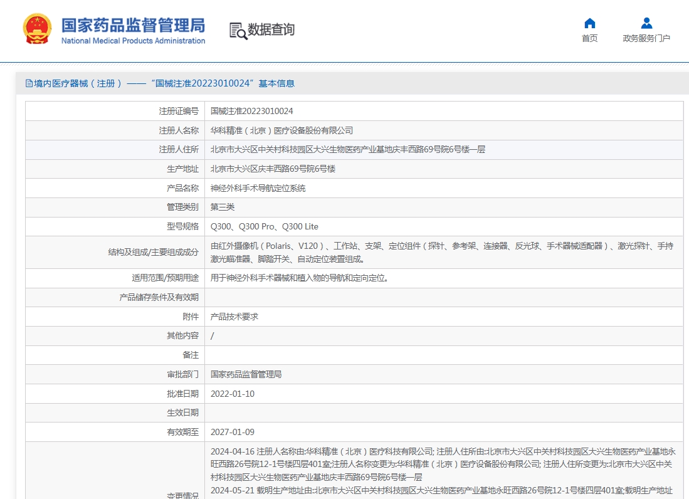The image size is (689, 499).
Task: Click the 第三类 management category value
Action: tap(223, 207)
